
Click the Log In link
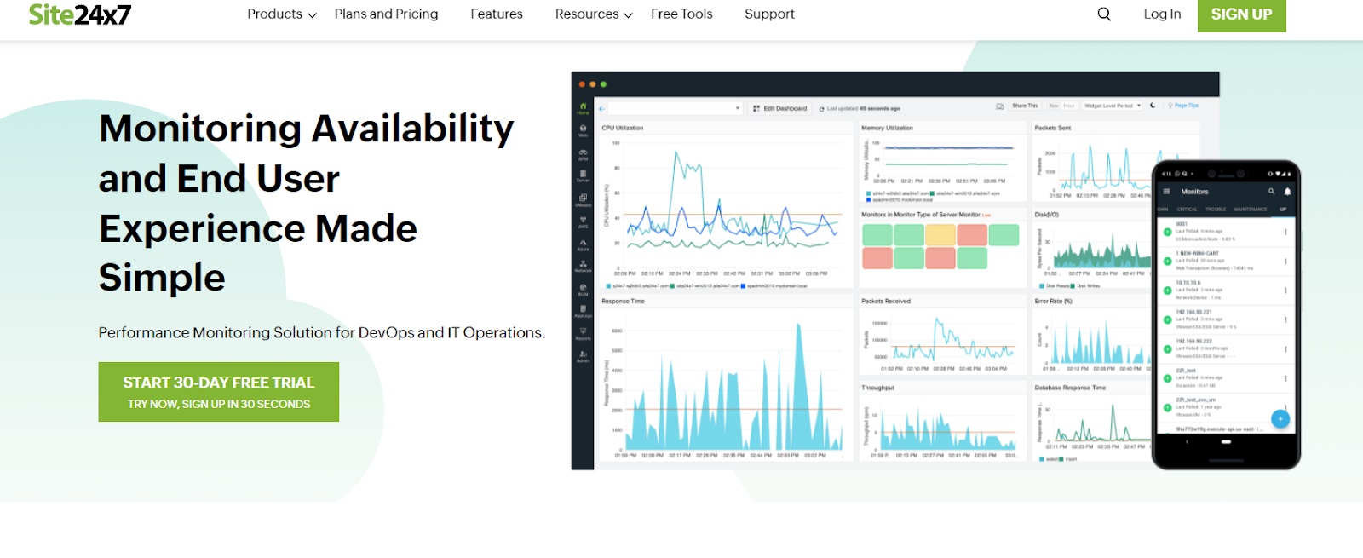[1162, 14]
